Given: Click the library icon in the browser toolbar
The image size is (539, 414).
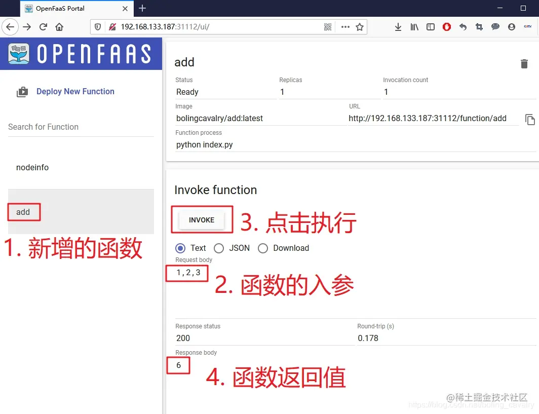Looking at the screenshot, I should pyautogui.click(x=414, y=27).
